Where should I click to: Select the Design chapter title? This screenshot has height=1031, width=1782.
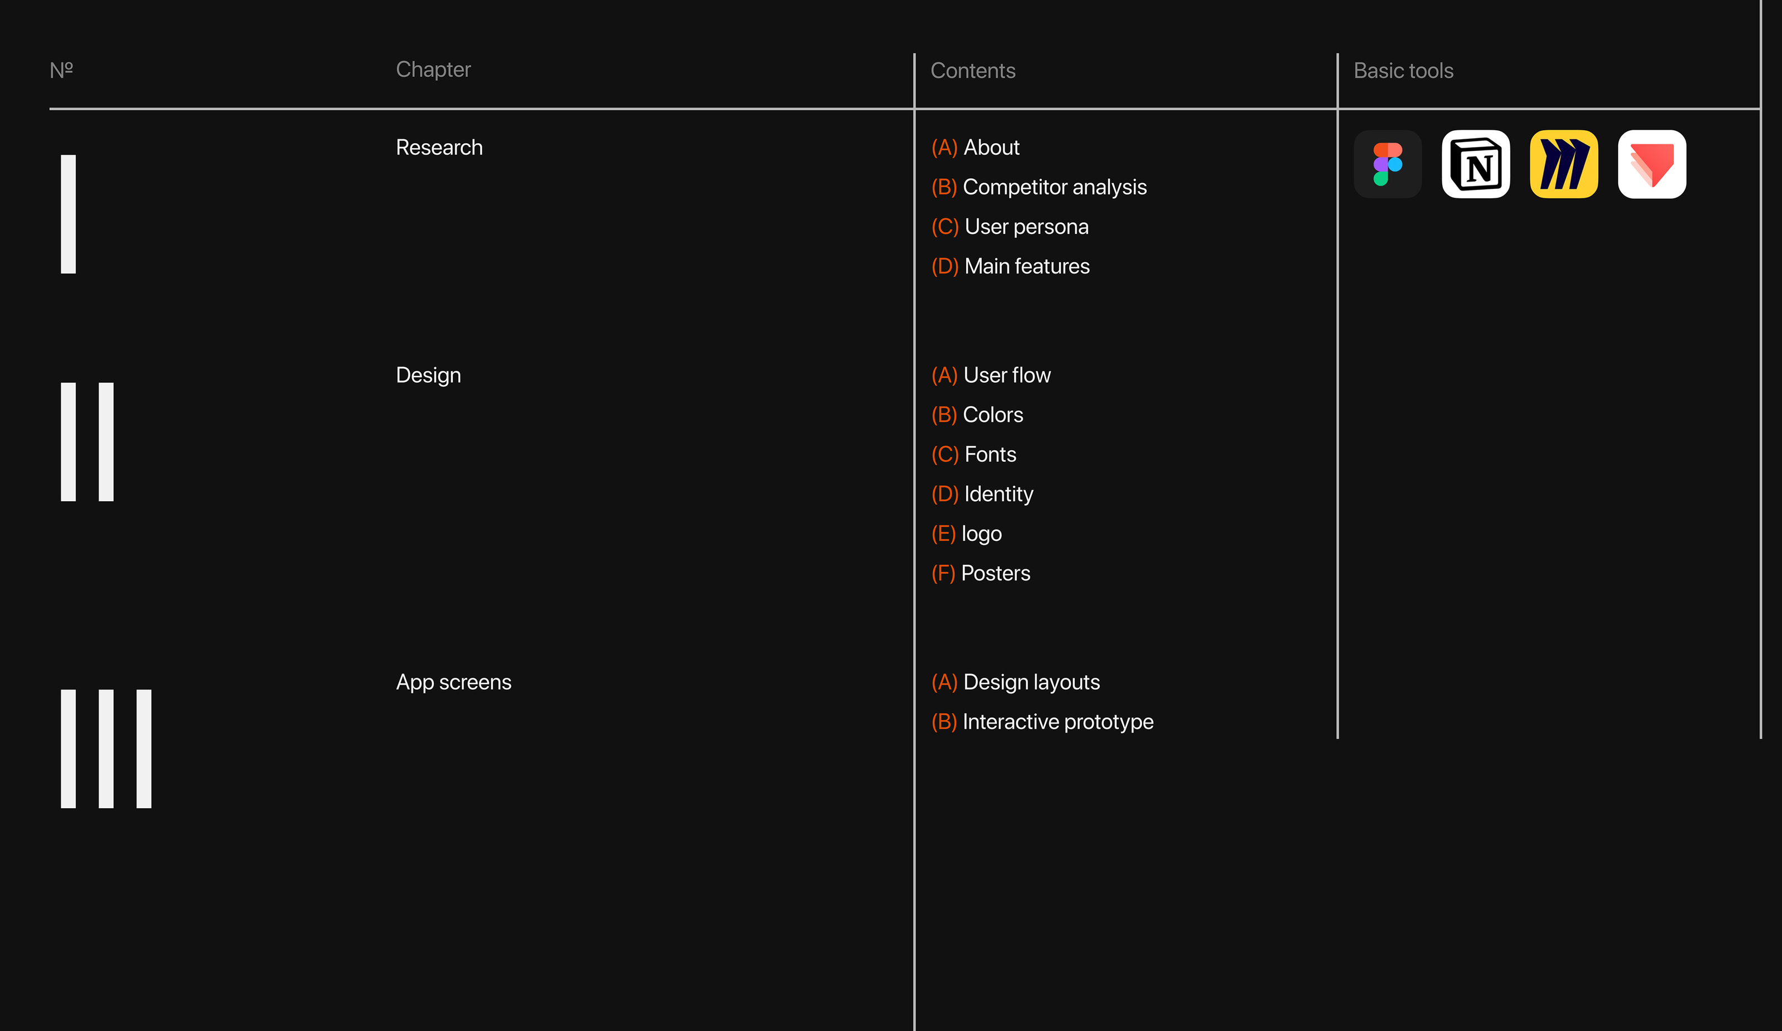pos(429,375)
